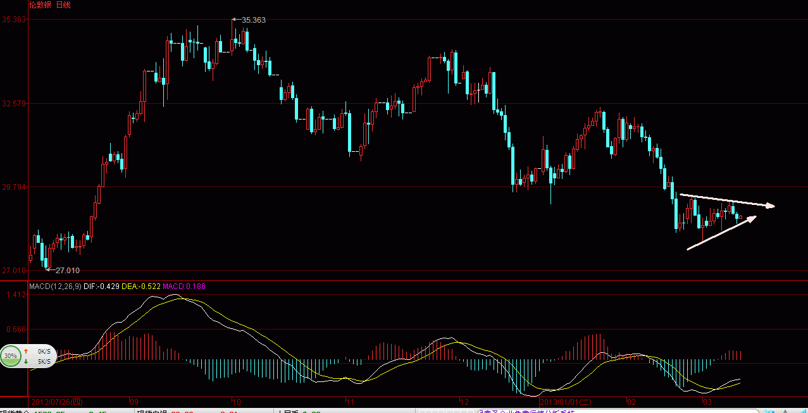Click the green download speed arrow
The width and height of the screenshot is (808, 413).
[26, 362]
